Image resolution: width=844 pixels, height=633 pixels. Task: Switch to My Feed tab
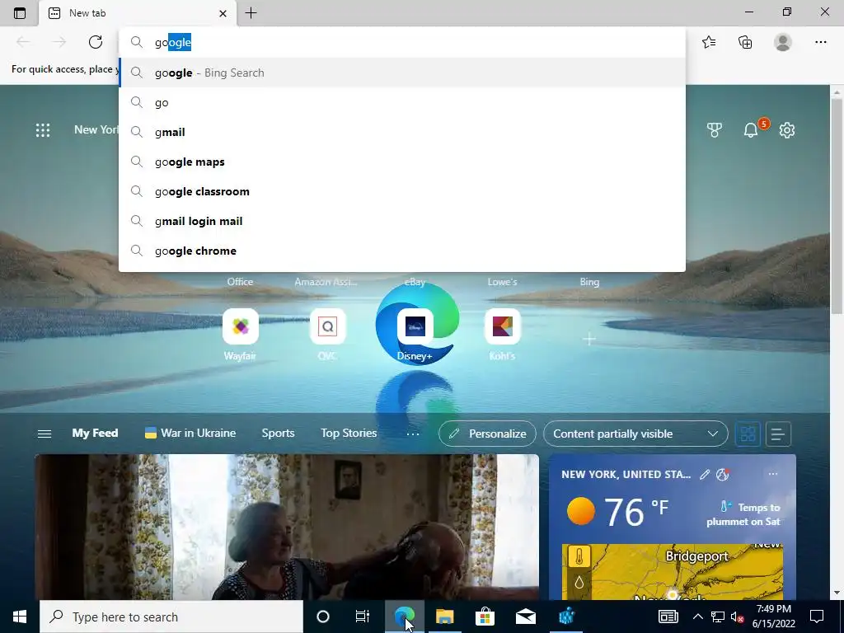[x=95, y=434]
